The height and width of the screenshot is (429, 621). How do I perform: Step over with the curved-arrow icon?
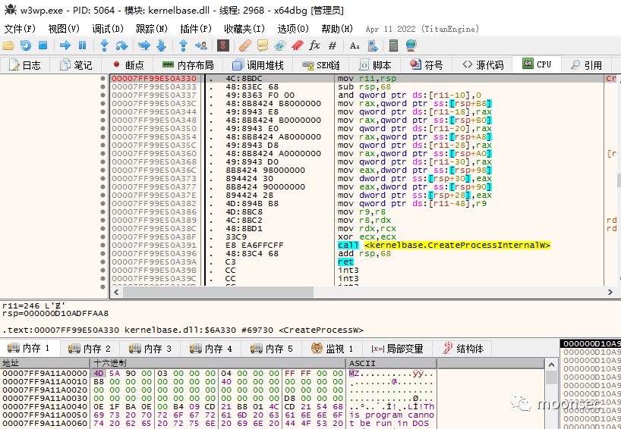[x=121, y=45]
